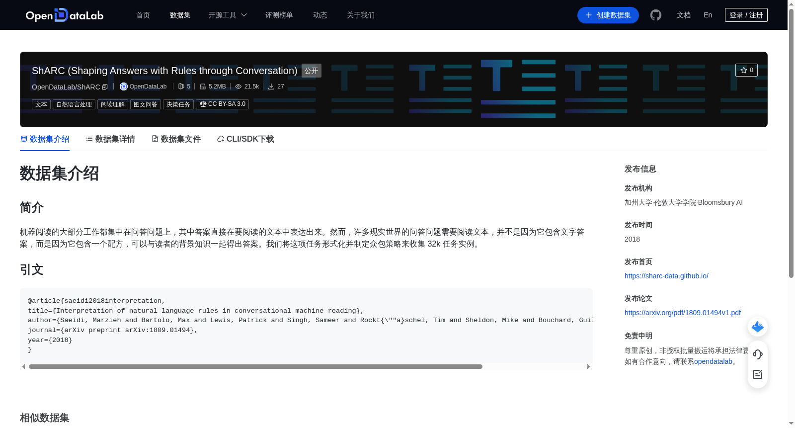This screenshot has height=428, width=795.
Task: Click the CC BY-SA 3.0 license tag
Action: tap(222, 104)
